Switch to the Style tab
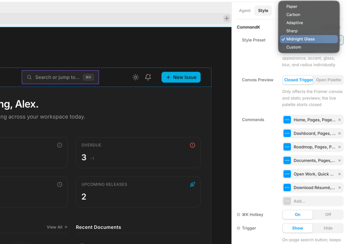Image resolution: width=347 pixels, height=244 pixels. [x=263, y=11]
